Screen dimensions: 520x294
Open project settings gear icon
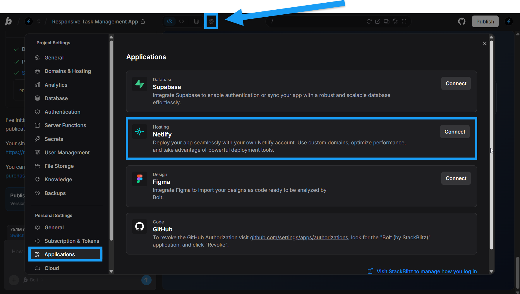211,21
